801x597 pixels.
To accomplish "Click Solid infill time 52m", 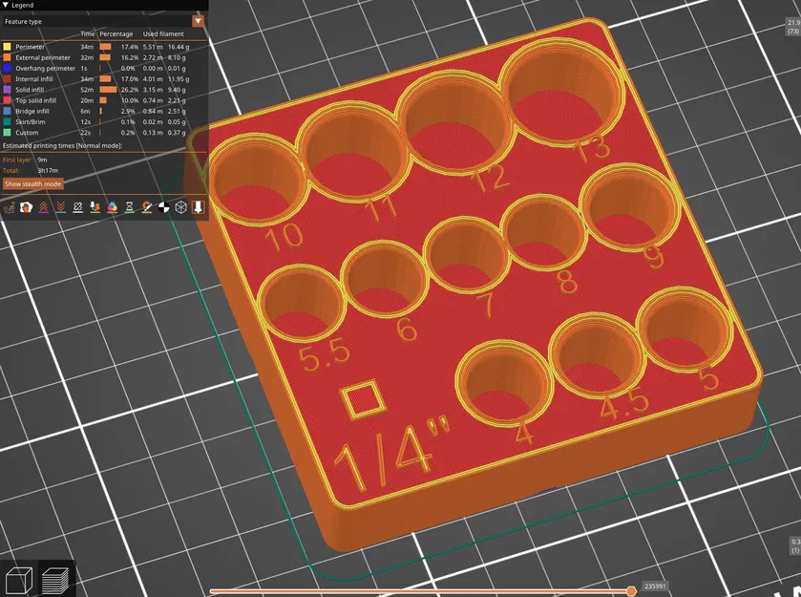I will 87,90.
